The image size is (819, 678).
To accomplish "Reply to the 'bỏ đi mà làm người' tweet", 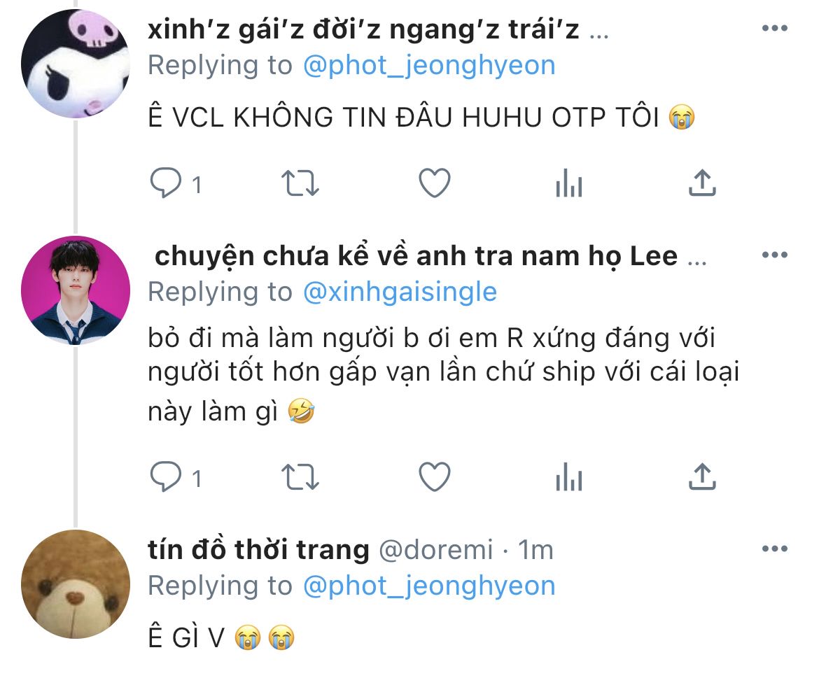I will (x=166, y=477).
